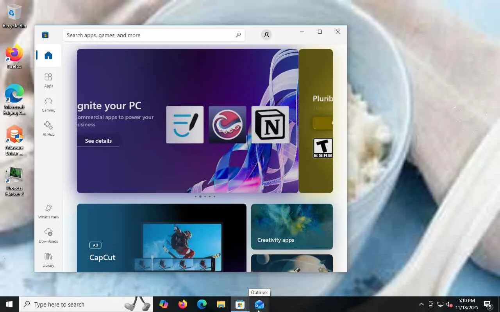Open the notification center with 9 notifications
Screen dimensions: 500x312
click(x=488, y=304)
